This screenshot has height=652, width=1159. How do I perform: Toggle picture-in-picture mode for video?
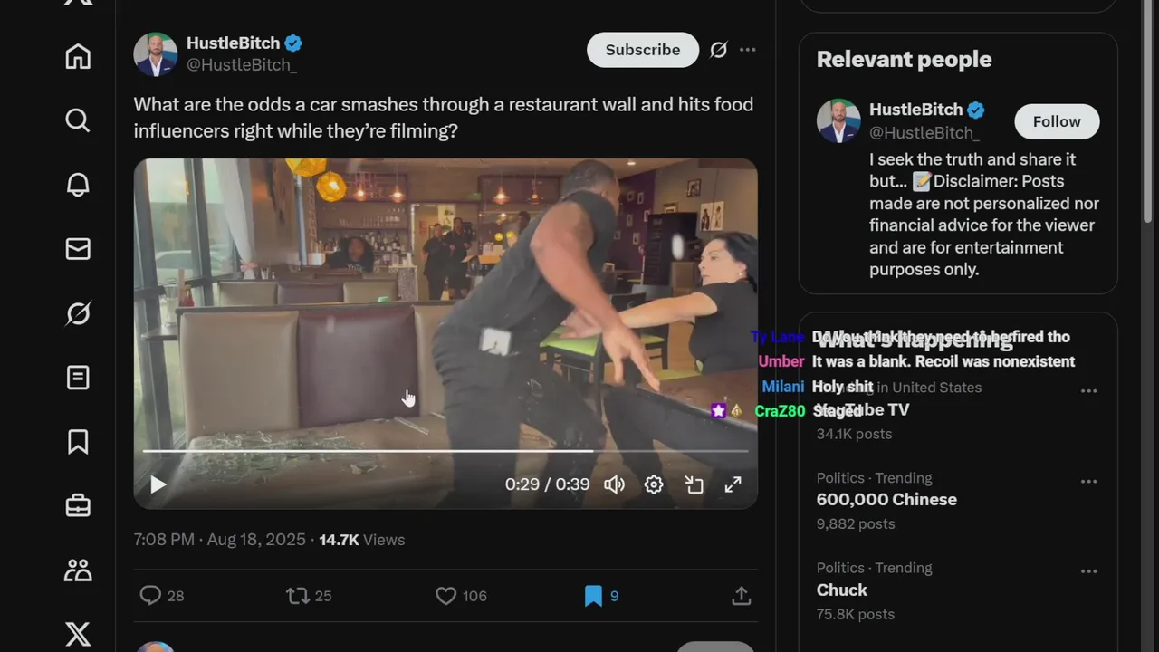[x=694, y=484]
